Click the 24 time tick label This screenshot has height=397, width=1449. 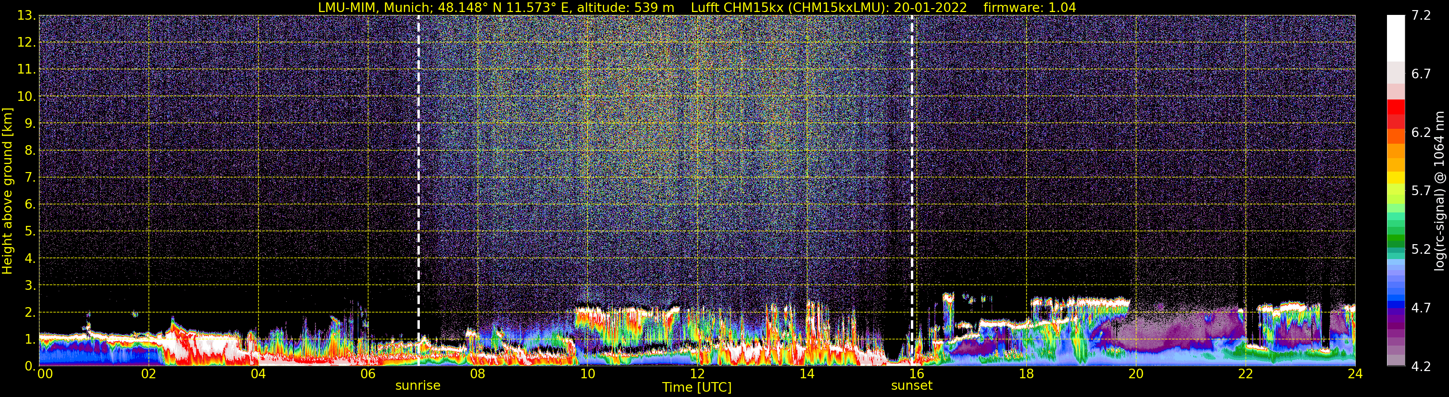(x=1355, y=374)
